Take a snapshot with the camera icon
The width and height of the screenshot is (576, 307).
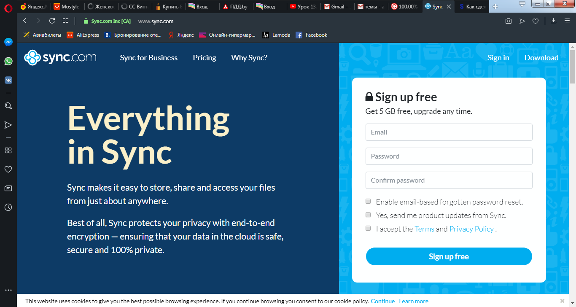(509, 21)
